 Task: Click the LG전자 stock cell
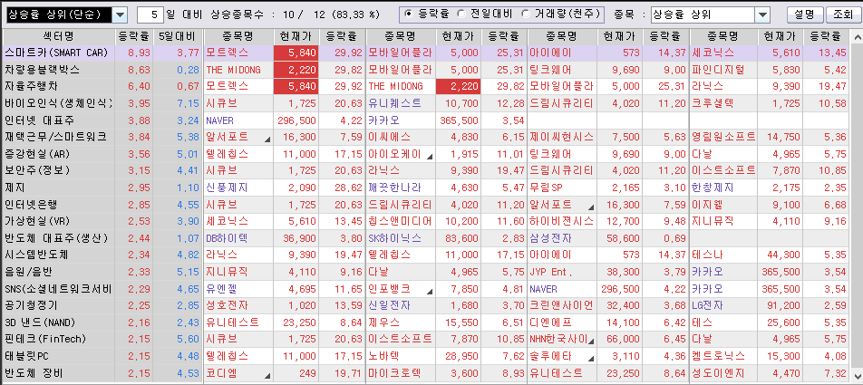723,305
